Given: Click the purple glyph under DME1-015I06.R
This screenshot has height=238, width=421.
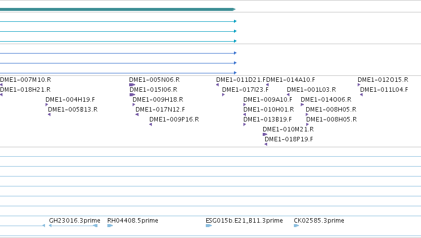Looking at the screenshot, I should click(x=133, y=95).
